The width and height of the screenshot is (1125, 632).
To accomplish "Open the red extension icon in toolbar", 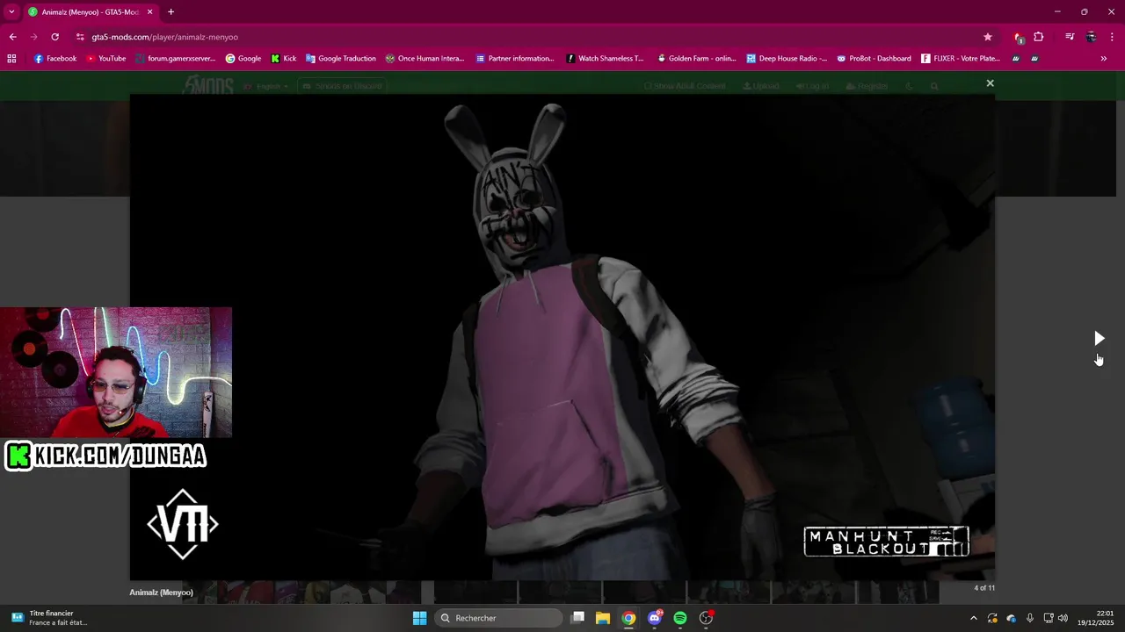I will click(x=1018, y=37).
